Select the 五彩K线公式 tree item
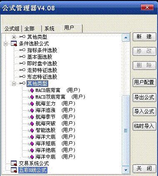 pyautogui.click(x=33, y=170)
